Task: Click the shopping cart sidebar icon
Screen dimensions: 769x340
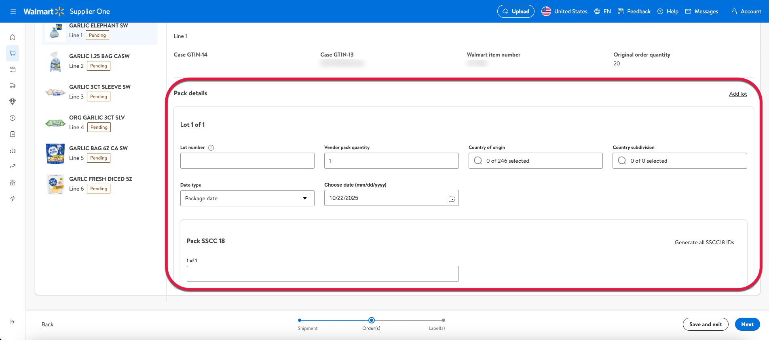Action: 13,53
